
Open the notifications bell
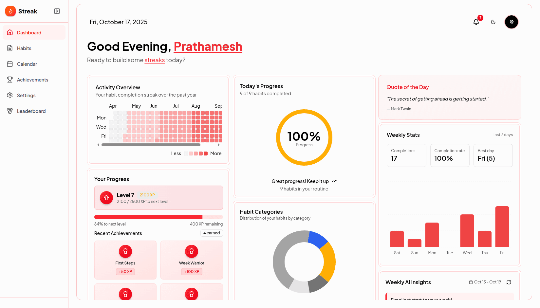[476, 22]
